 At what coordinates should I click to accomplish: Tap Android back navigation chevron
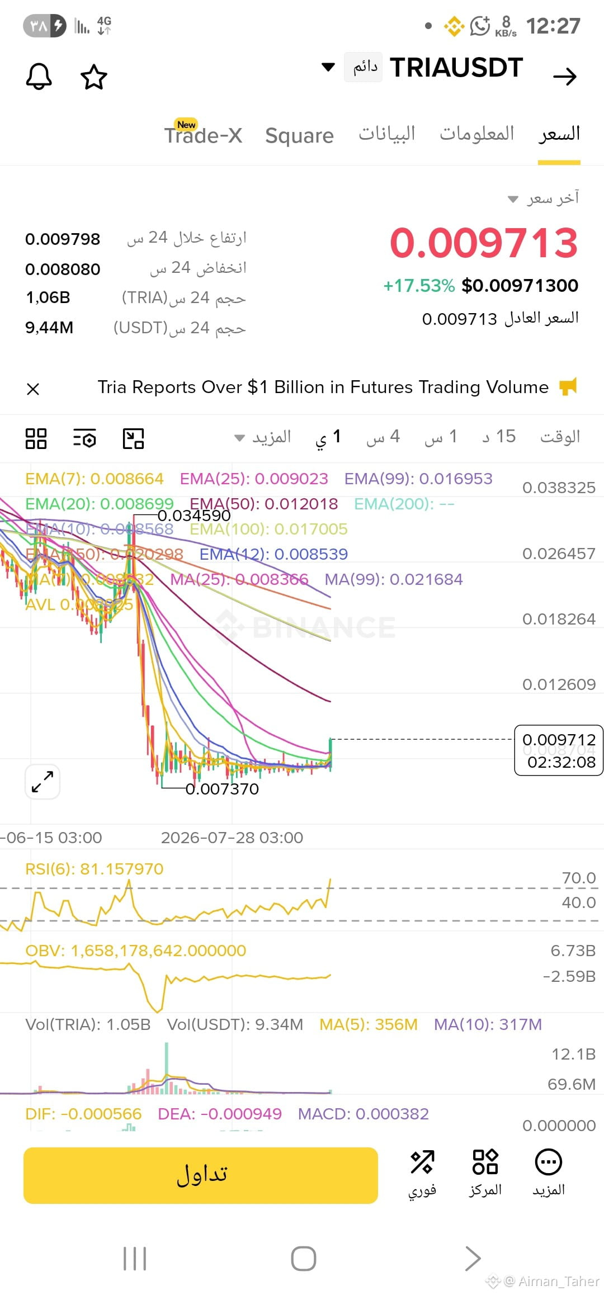[473, 1259]
